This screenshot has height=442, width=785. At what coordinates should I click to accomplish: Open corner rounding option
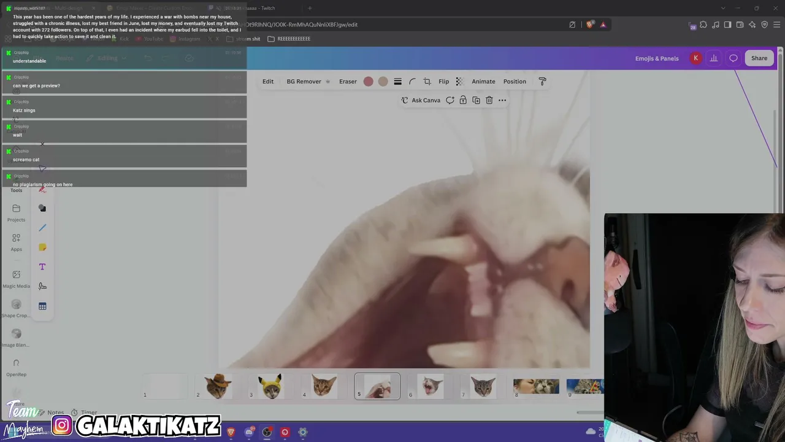pyautogui.click(x=412, y=82)
